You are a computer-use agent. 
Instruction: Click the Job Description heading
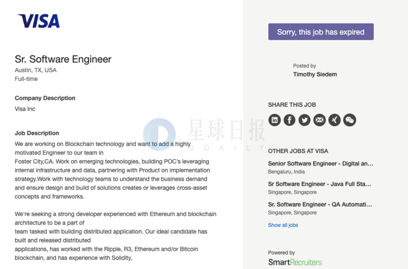pos(37,133)
